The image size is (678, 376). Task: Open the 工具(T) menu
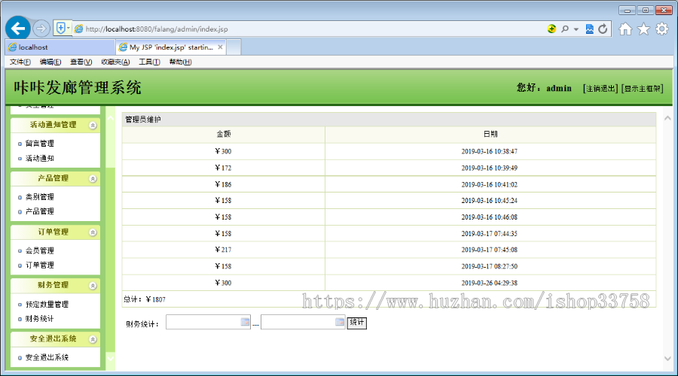[149, 62]
